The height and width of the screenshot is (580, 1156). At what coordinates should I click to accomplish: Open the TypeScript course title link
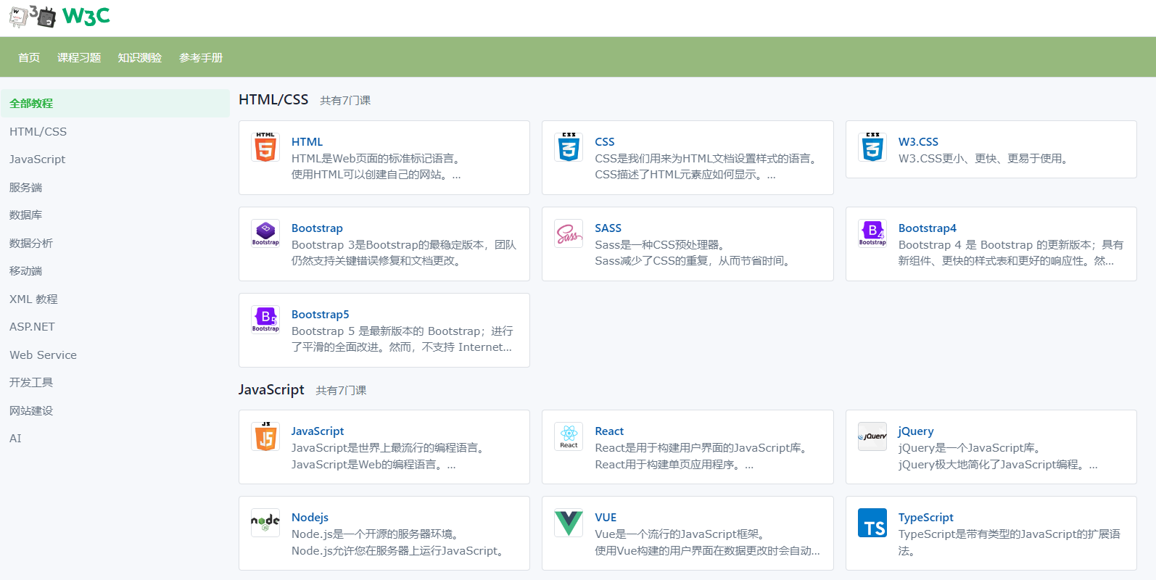[926, 518]
